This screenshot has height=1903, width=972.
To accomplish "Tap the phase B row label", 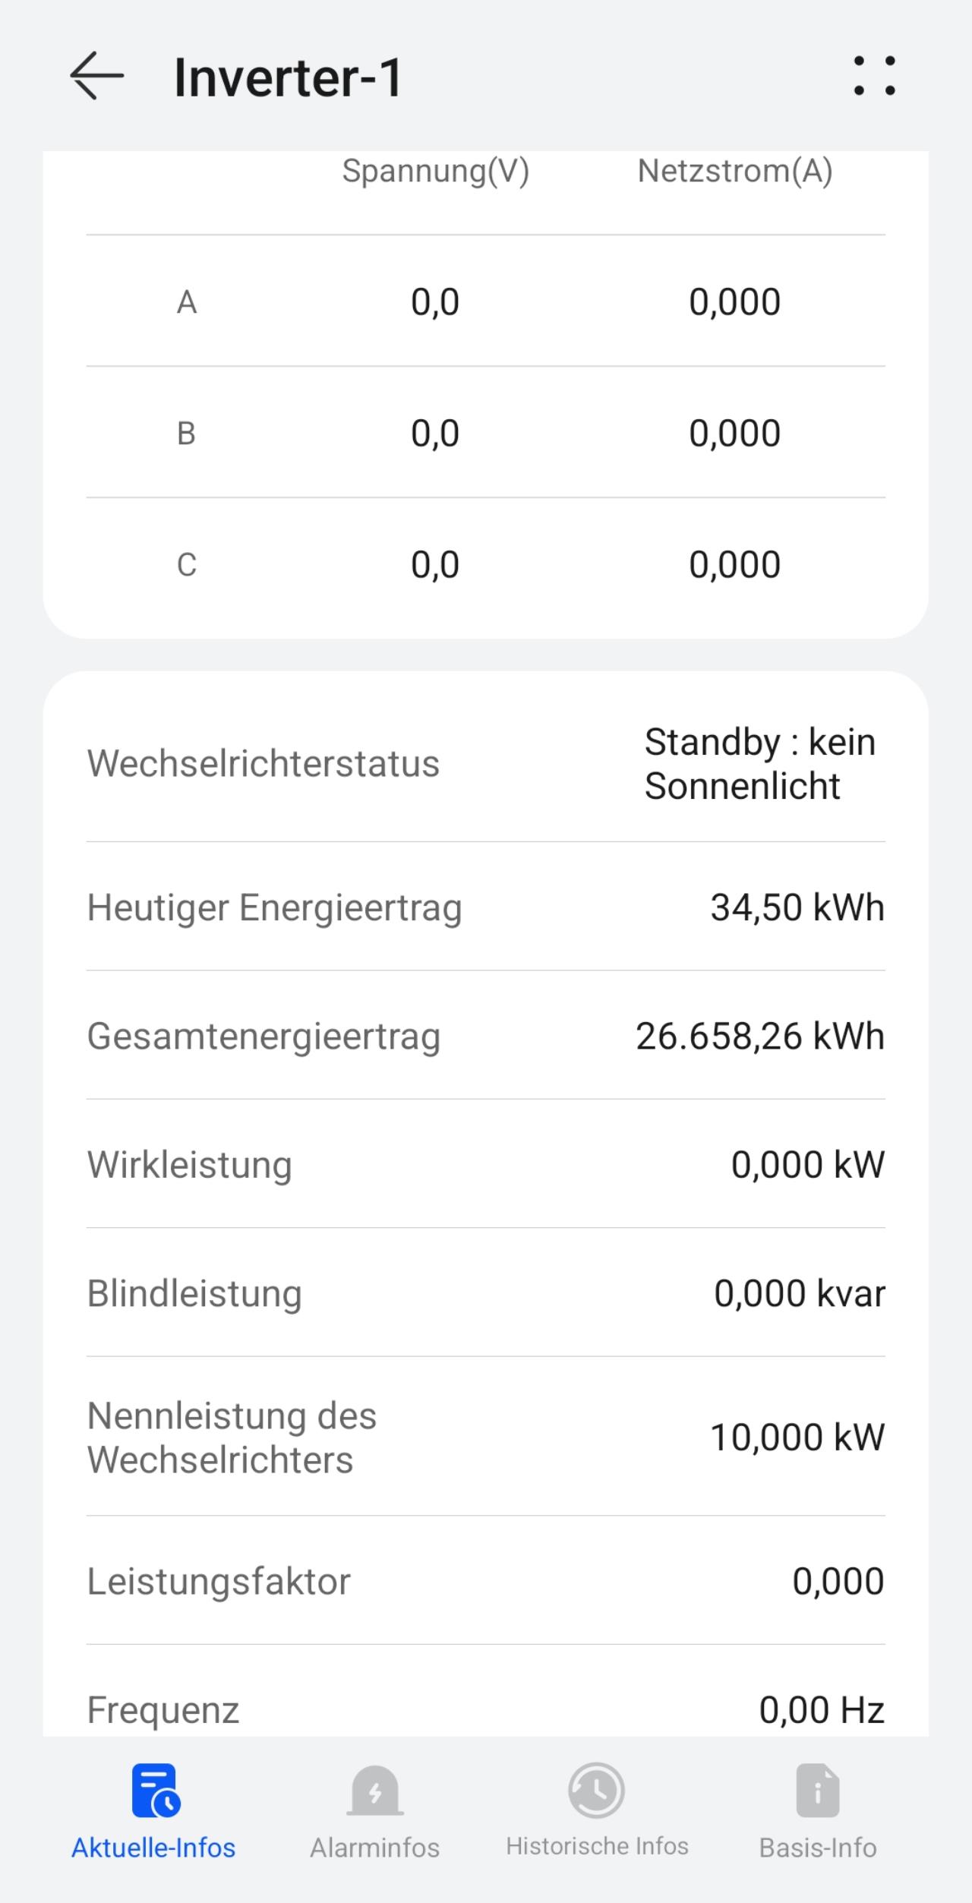I will tap(187, 434).
